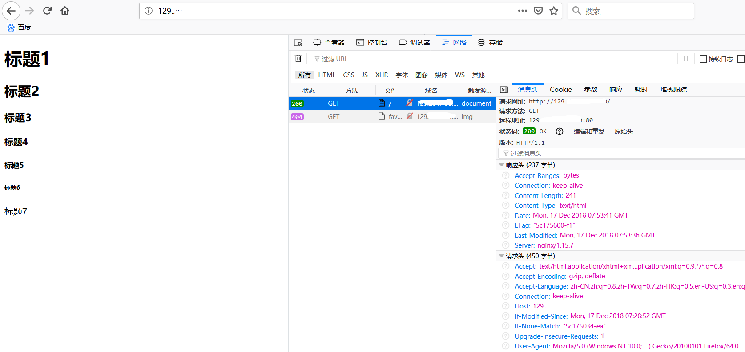Image resolution: width=745 pixels, height=352 pixels.
Task: Filter requests by 其他
Action: point(479,75)
